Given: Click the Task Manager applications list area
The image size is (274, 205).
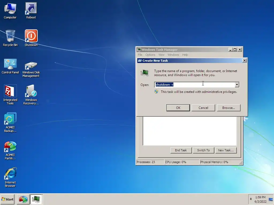Looking at the screenshot, I should [190, 131].
